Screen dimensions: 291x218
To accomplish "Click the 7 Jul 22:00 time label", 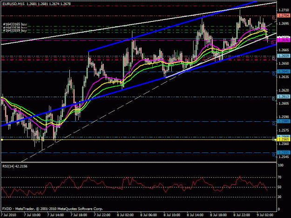I will 102,215.
